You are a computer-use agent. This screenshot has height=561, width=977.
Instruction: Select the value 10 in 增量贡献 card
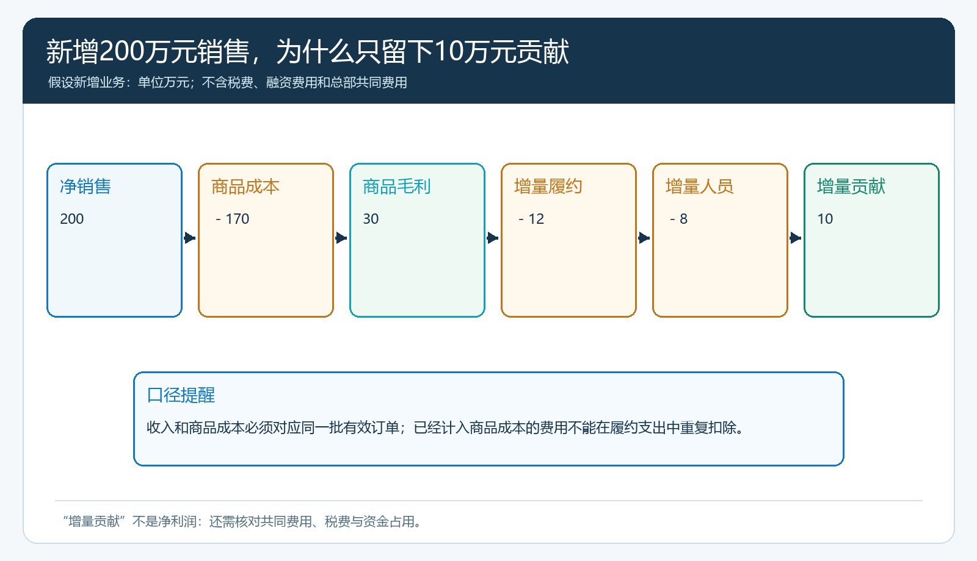pyautogui.click(x=825, y=219)
